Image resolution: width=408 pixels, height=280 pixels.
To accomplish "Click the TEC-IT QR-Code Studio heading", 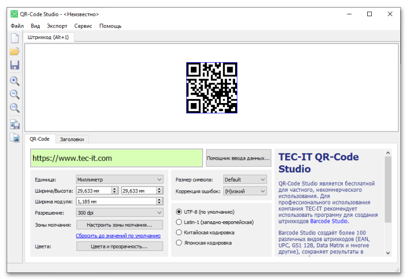I will pos(318,163).
